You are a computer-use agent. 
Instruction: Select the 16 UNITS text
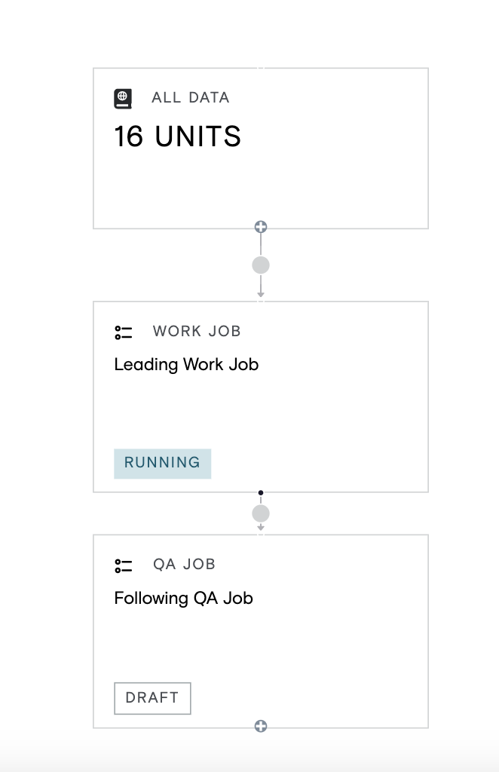178,136
